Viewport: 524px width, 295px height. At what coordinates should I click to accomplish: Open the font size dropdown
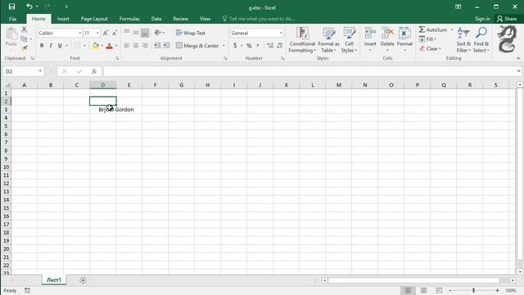pos(97,33)
